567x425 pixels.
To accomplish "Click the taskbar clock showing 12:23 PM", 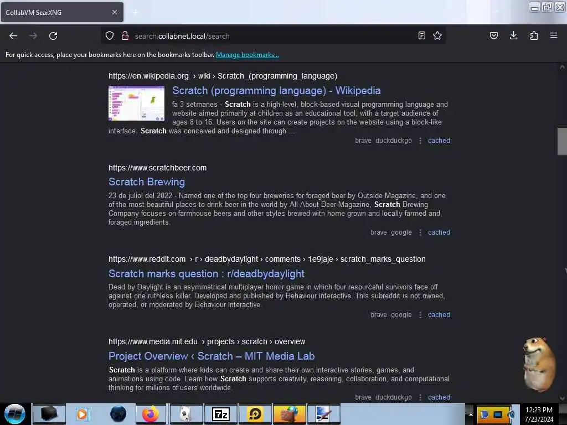I will [x=539, y=414].
